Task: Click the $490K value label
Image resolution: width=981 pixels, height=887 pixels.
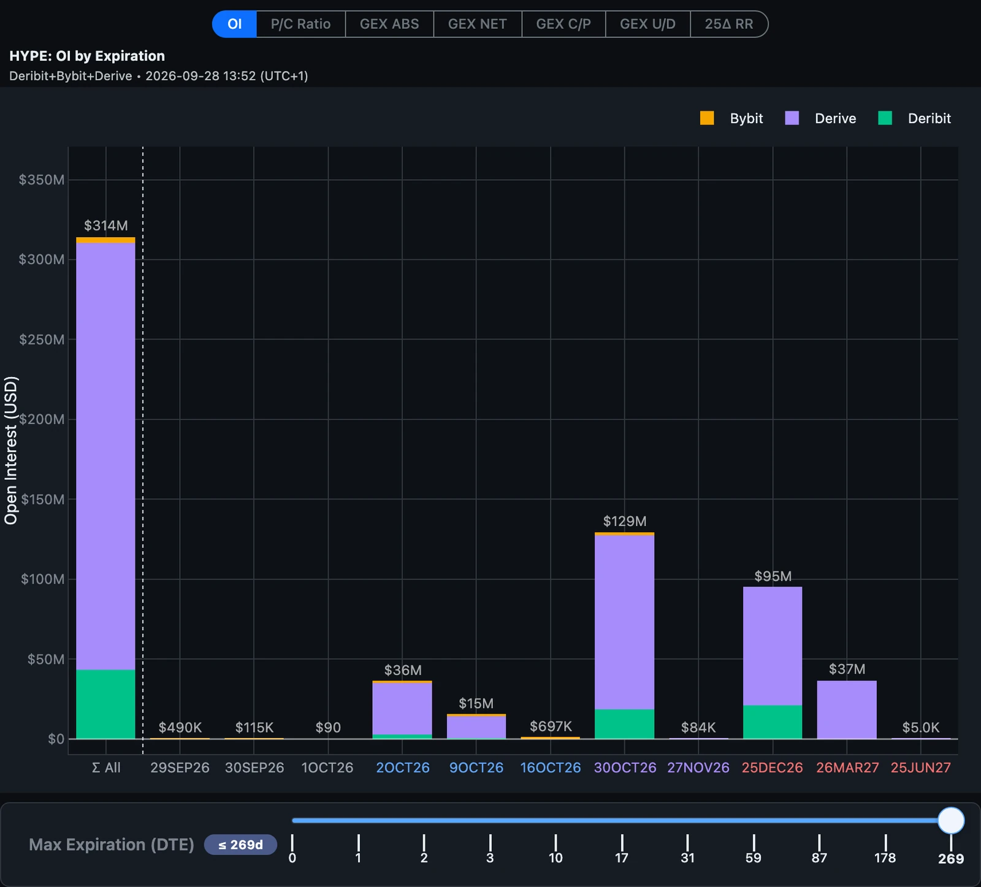Action: (180, 728)
